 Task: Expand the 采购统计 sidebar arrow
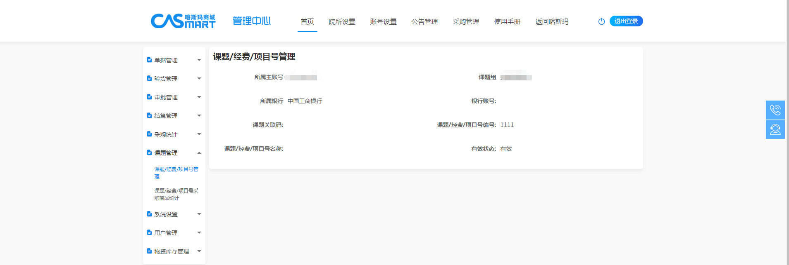pyautogui.click(x=199, y=134)
